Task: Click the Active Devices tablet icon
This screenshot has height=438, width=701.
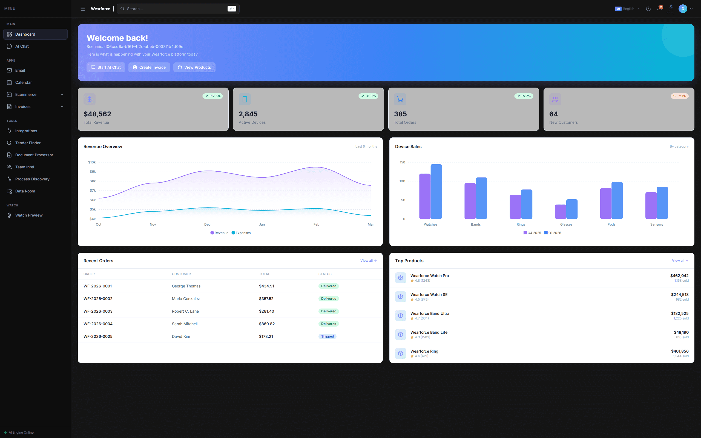Action: (245, 99)
